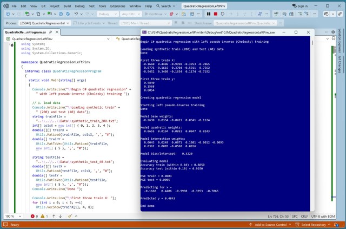Image resolution: width=346 pixels, height=229 pixels.
Task: Click the Add New Item file icon
Action: (38, 14)
